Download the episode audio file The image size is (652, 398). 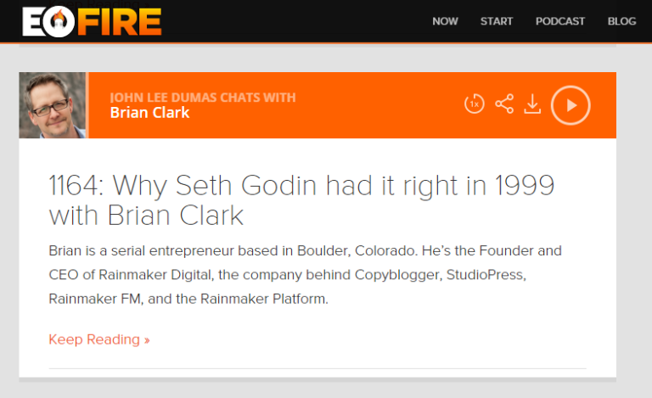pyautogui.click(x=532, y=104)
